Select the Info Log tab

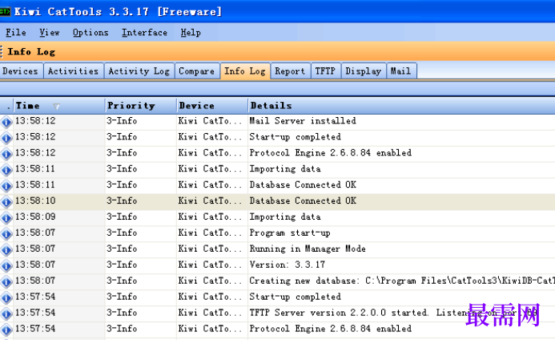[245, 71]
